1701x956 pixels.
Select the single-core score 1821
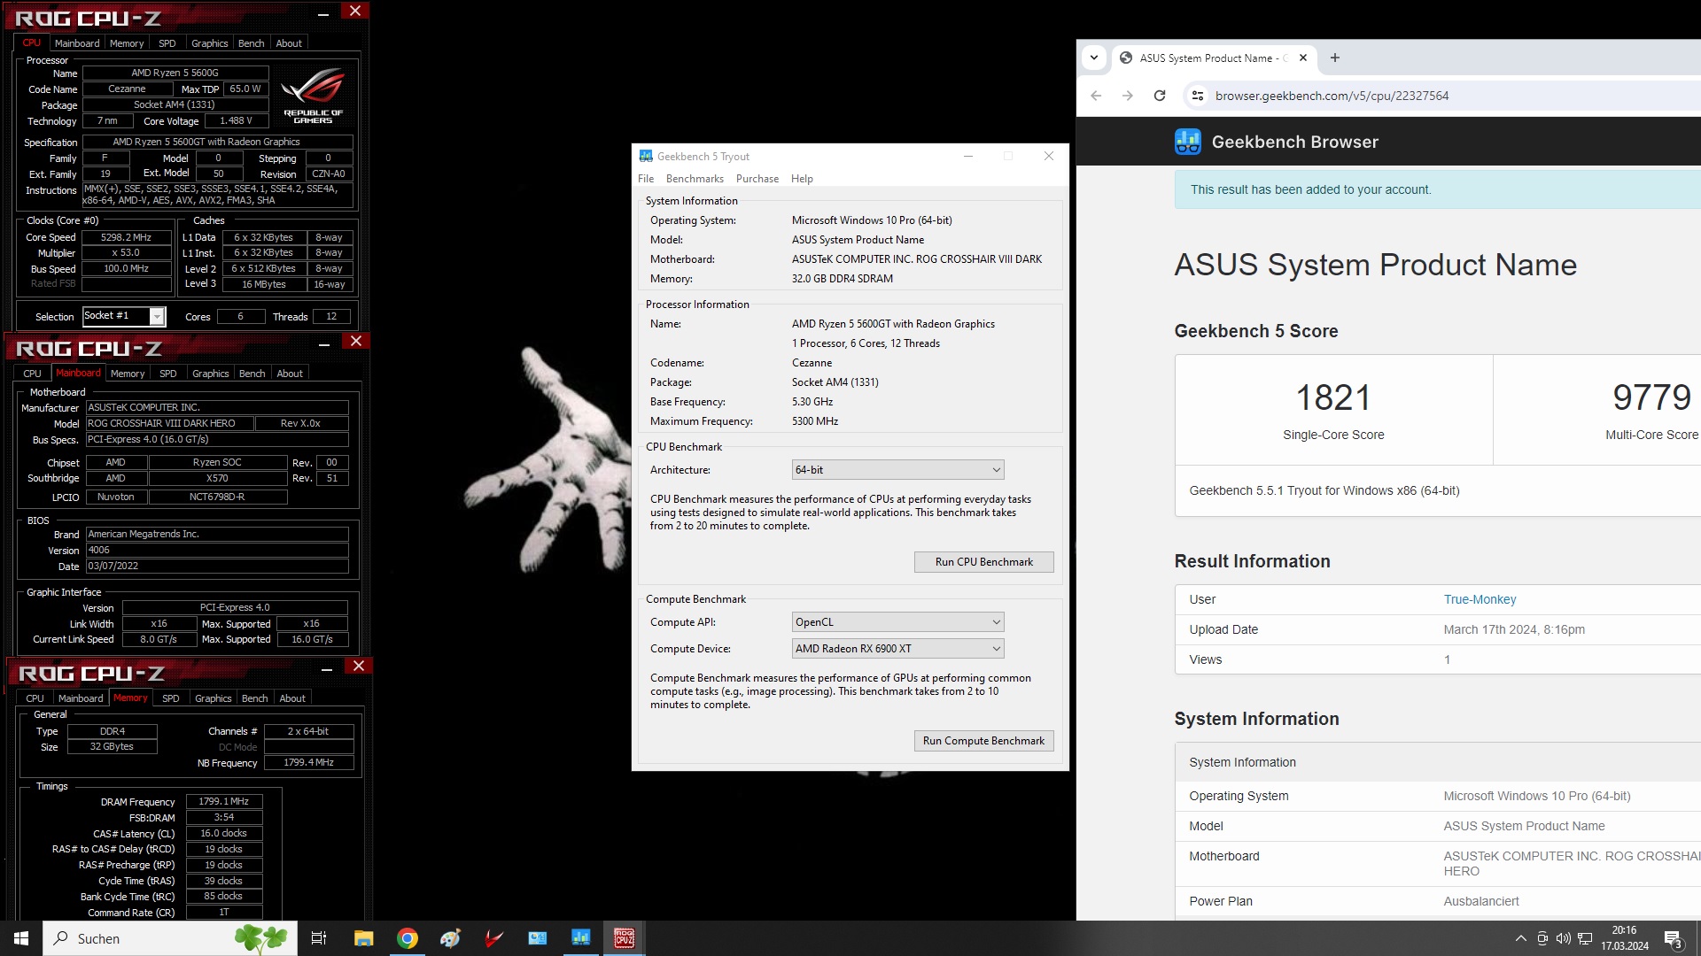(x=1333, y=398)
